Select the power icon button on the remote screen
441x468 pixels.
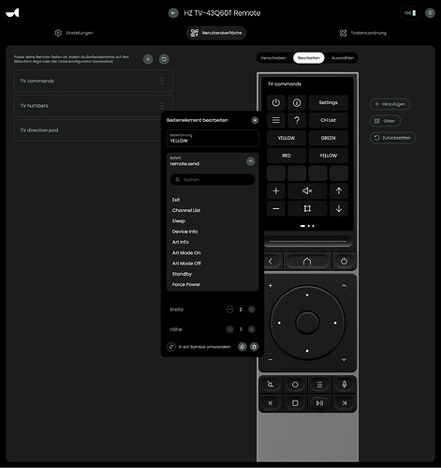[x=276, y=102]
